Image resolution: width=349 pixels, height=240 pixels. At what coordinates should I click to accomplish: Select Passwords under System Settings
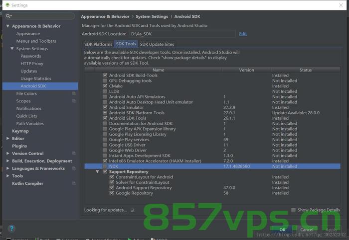pos(31,56)
